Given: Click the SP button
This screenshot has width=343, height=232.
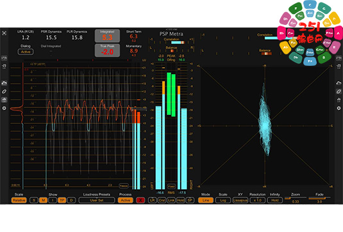Looking at the screenshot, I should coord(190,200).
